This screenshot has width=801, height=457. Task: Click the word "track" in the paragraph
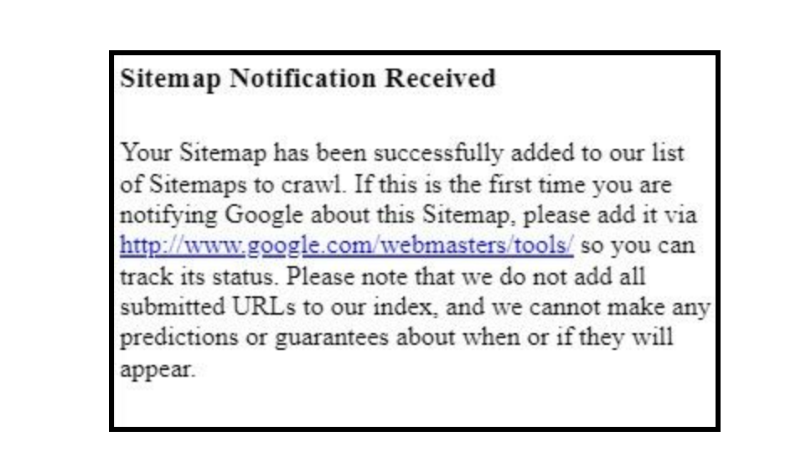click(x=145, y=276)
